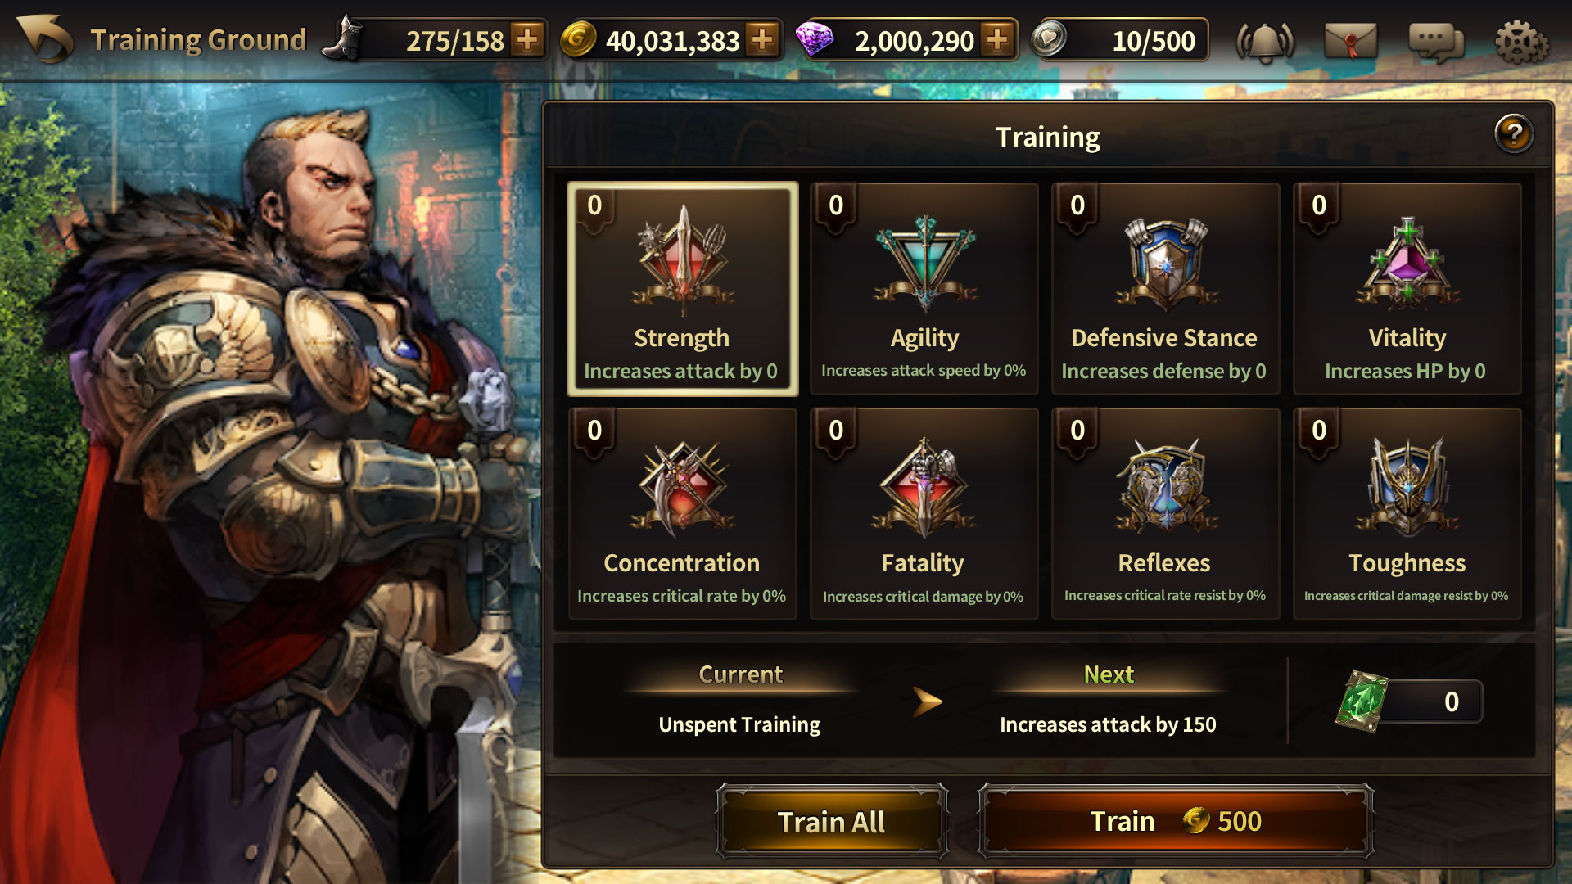This screenshot has height=884, width=1572.
Task: Select the Vitality training skill
Action: (1407, 289)
